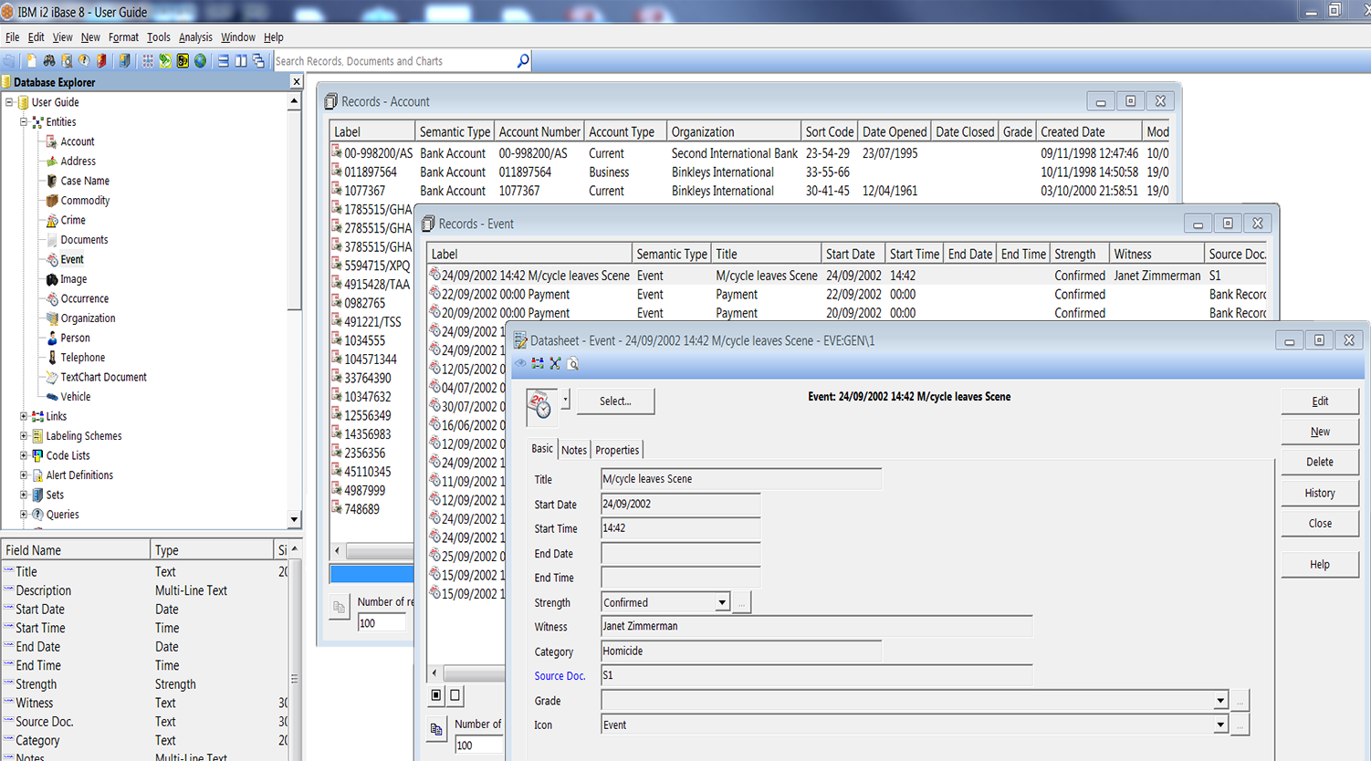
Task: Click the cascade windows toolbar icon
Action: click(x=258, y=61)
